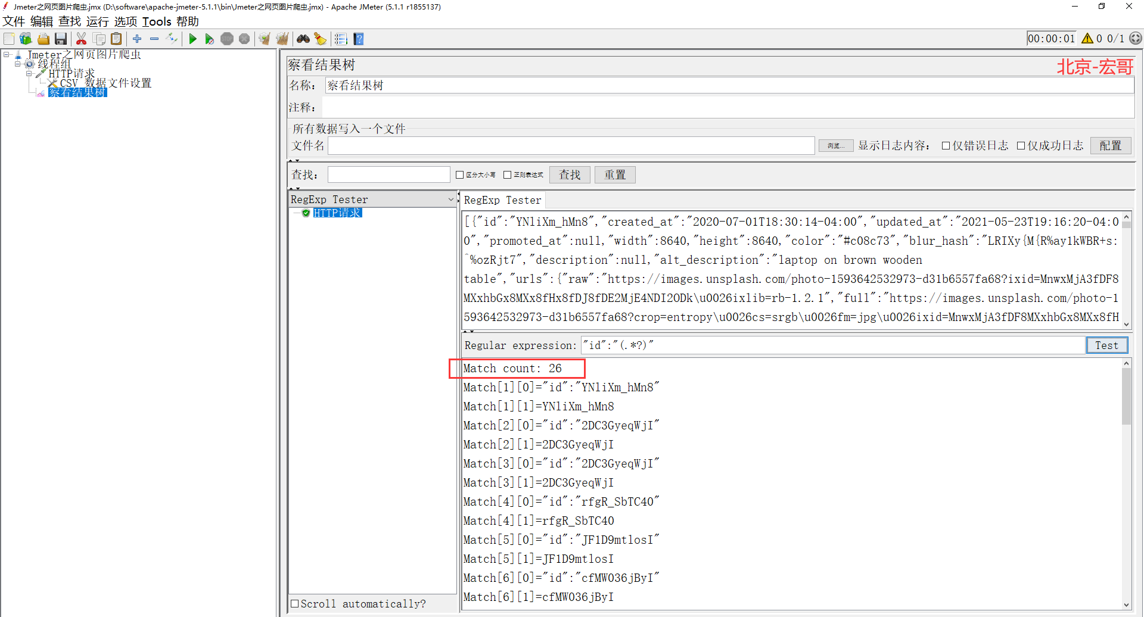Collapse the Jmeter之网页图片爬虫 root node
1144x617 pixels.
(x=6, y=54)
